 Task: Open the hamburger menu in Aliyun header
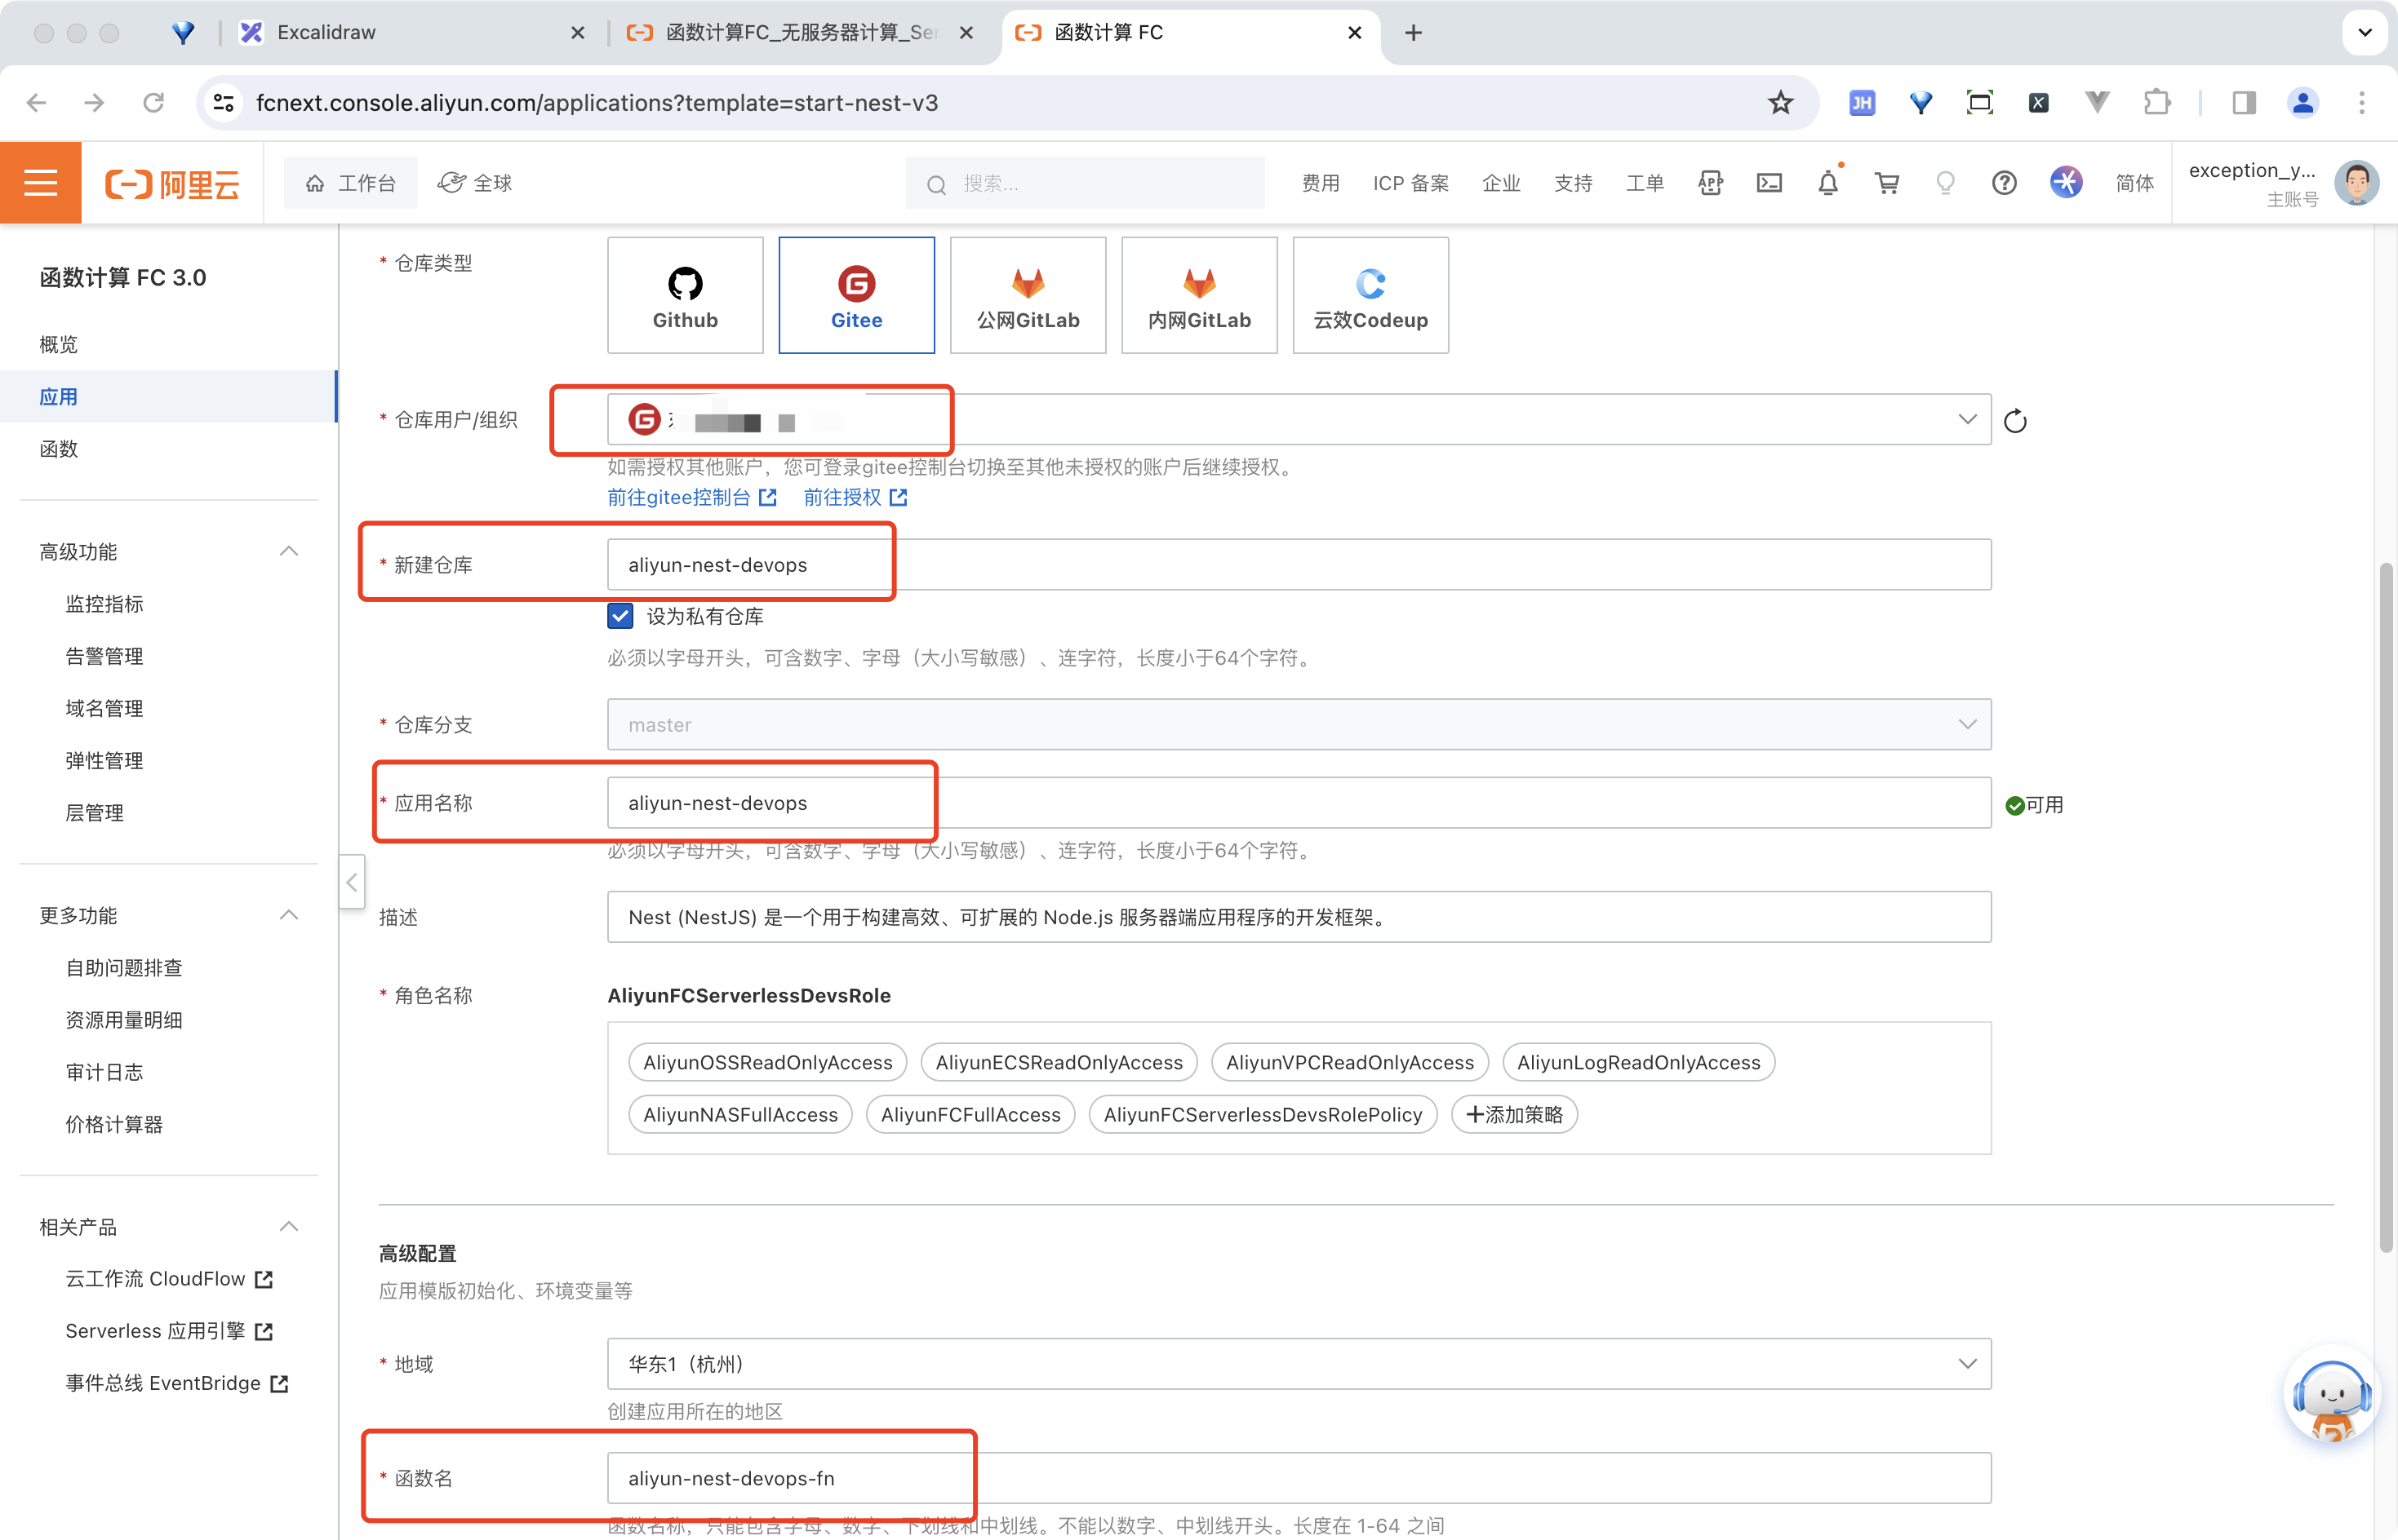40,183
